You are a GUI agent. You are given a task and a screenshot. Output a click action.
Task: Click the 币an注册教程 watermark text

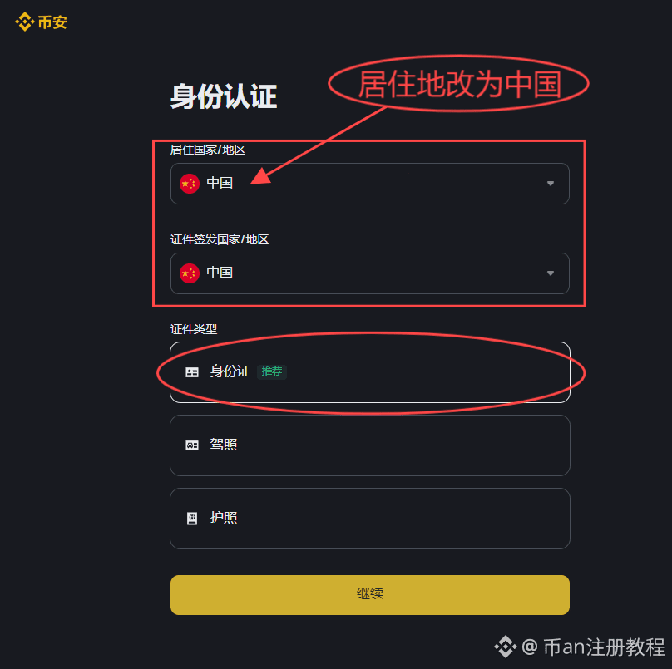605,647
